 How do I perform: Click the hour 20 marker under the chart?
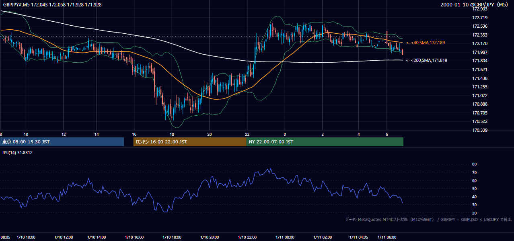(x=210, y=134)
